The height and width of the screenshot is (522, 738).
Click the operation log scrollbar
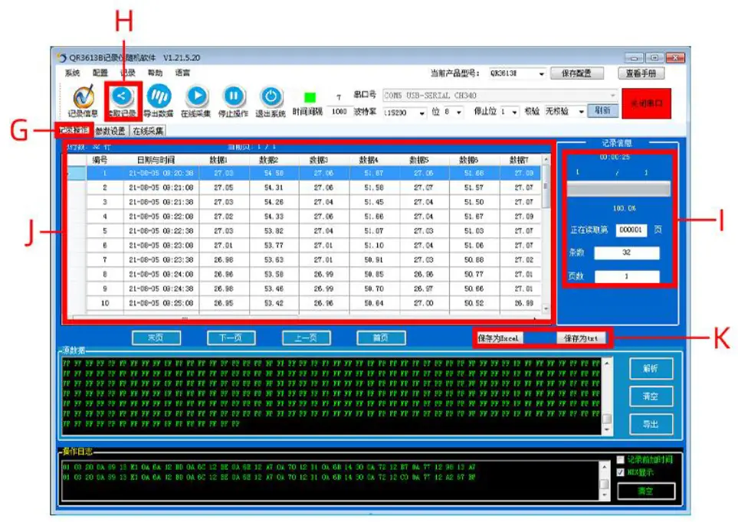point(605,481)
